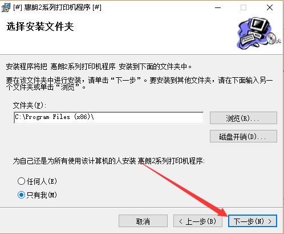284x234 pixels.
Task: Click the window title text 惠朗2系列打印机程序
Action: (57, 7)
